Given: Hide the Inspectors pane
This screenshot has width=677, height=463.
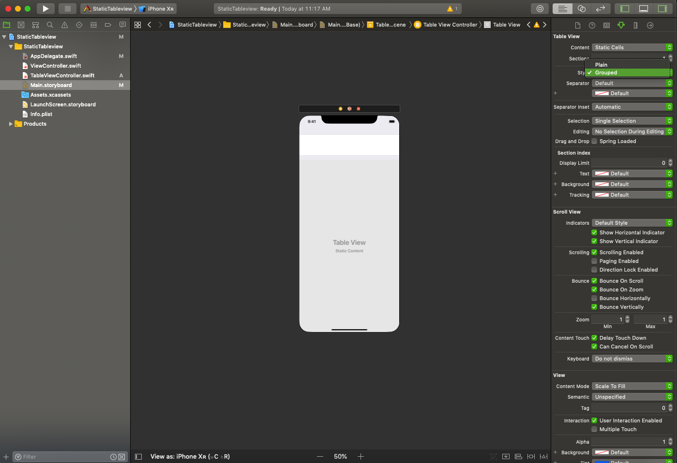Looking at the screenshot, I should click(x=662, y=9).
